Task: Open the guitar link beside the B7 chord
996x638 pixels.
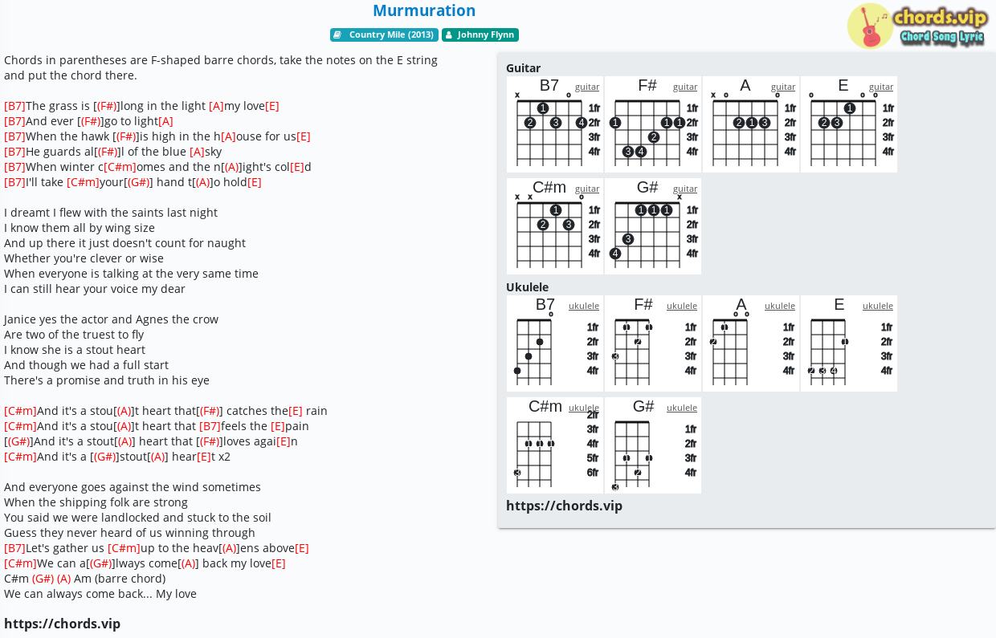Action: point(587,87)
